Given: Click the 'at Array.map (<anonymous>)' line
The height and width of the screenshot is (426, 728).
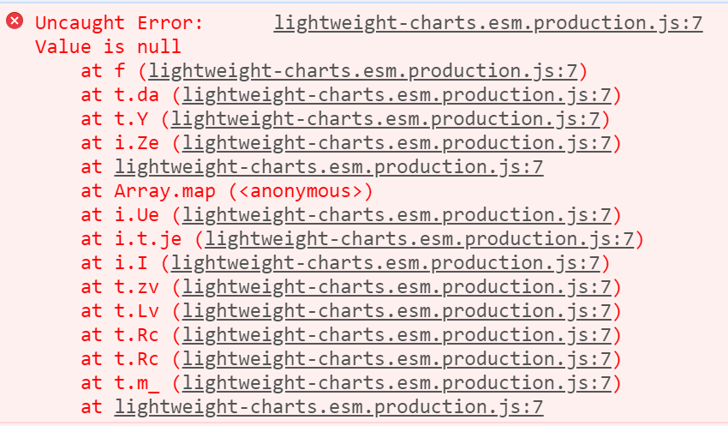Looking at the screenshot, I should pos(227,191).
